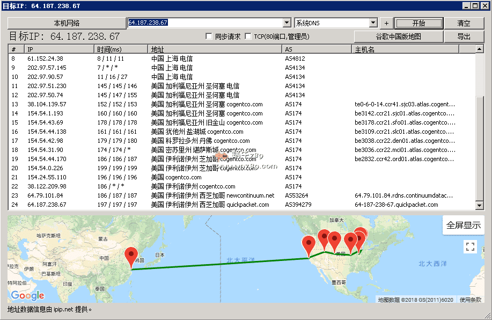
Task: Click the 清空 button
Action: click(464, 23)
